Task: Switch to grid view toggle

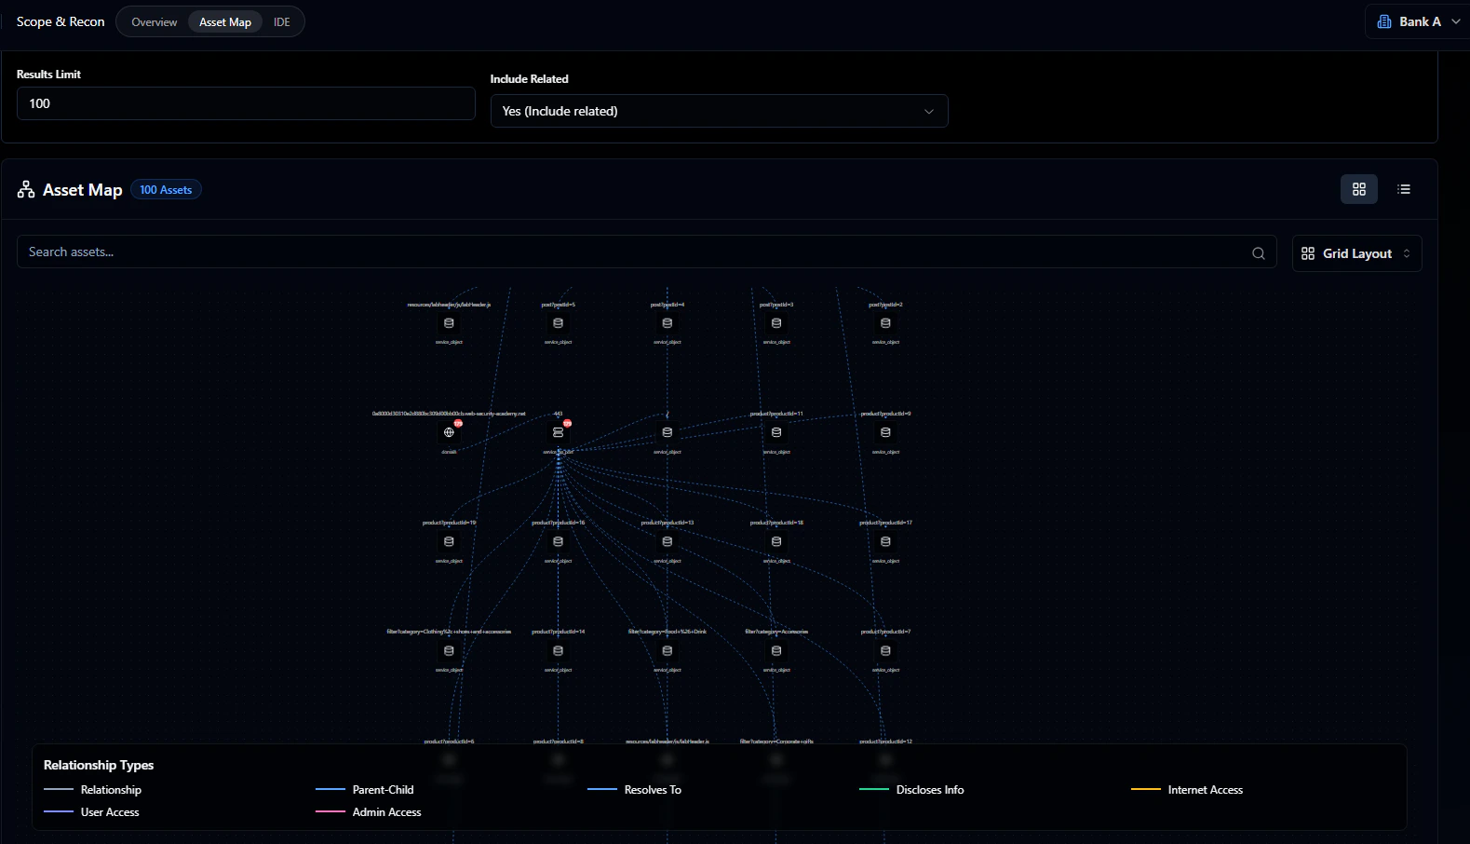Action: pos(1359,189)
